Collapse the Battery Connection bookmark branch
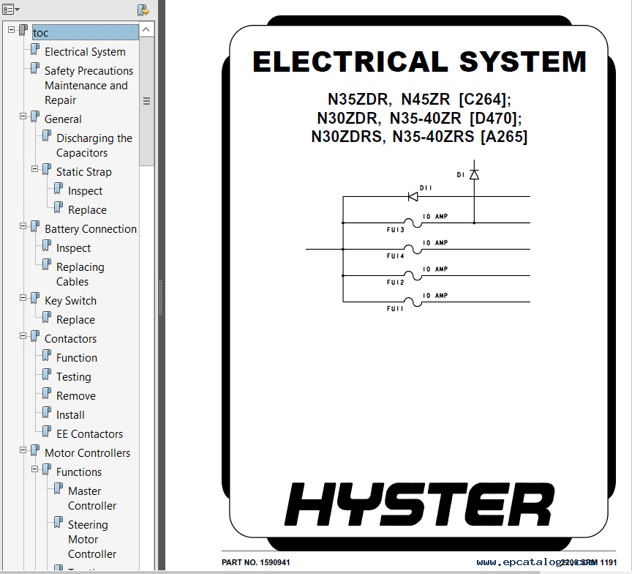Image resolution: width=632 pixels, height=574 pixels. pyautogui.click(x=23, y=226)
